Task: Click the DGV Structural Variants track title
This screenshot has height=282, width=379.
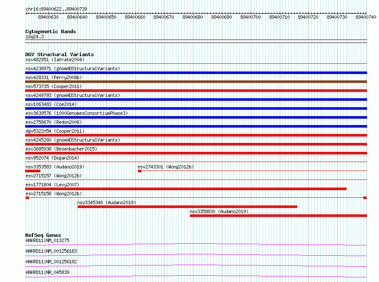Action: click(60, 54)
